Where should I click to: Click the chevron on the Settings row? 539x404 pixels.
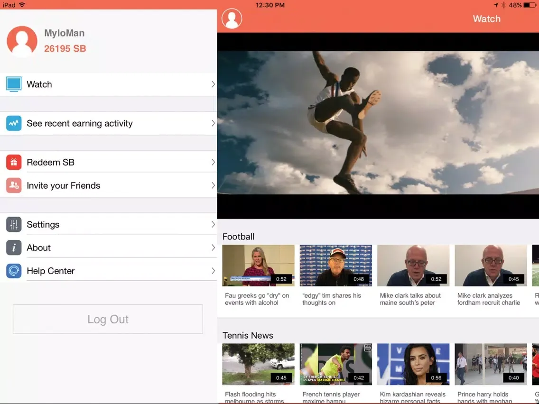coord(213,224)
